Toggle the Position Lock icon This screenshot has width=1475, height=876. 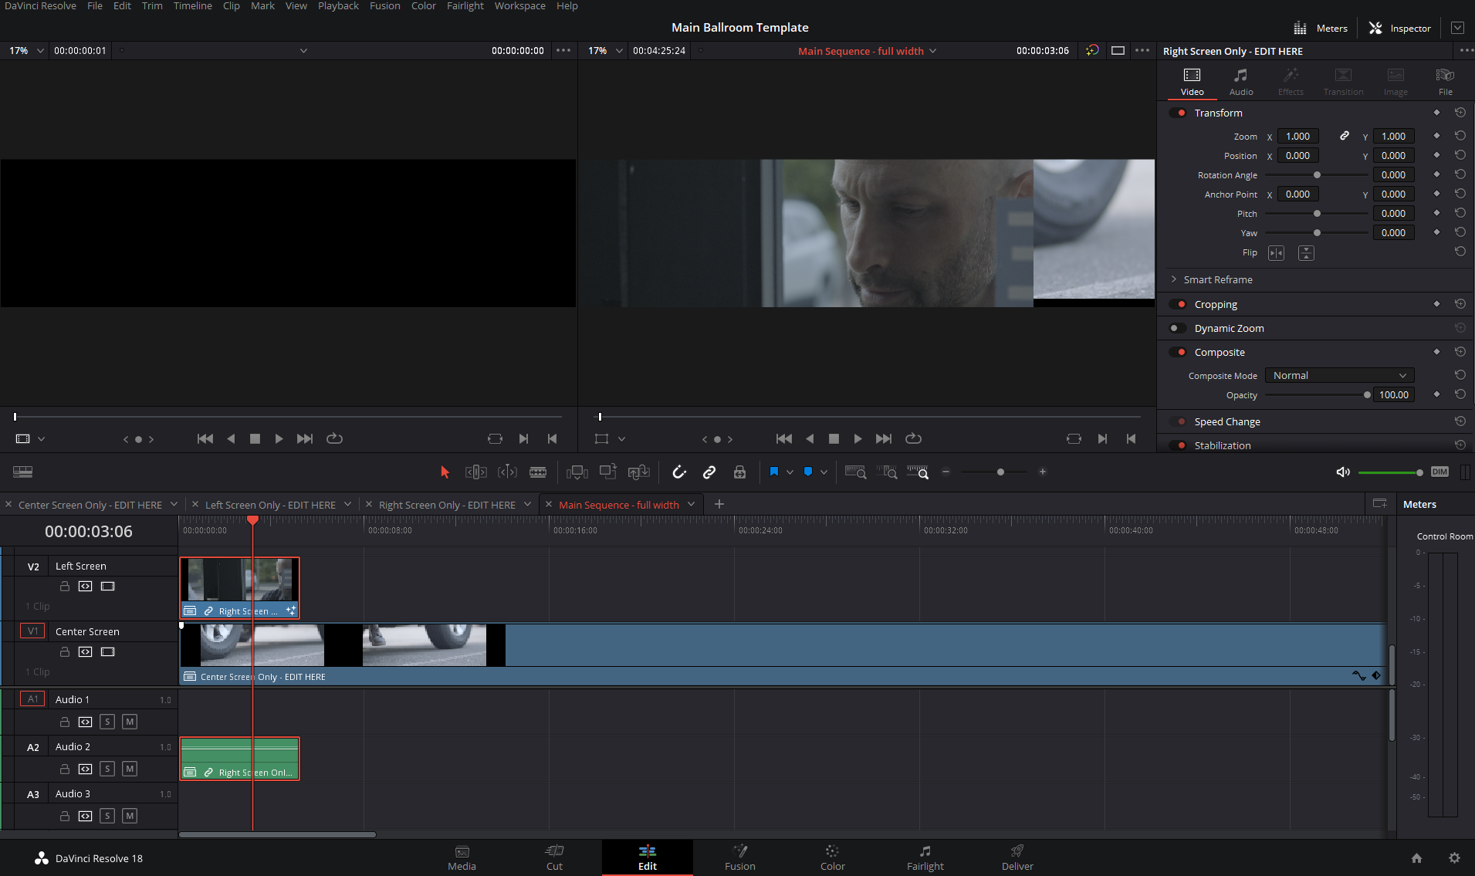739,472
